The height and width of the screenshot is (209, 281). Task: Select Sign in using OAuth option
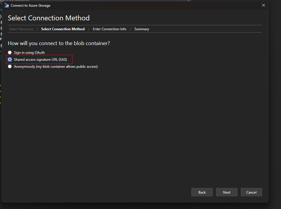[10, 53]
